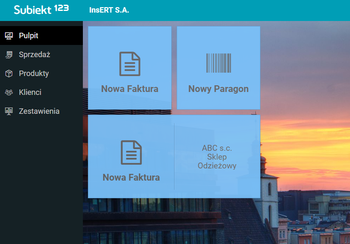The image size is (350, 244).
Task: Click the Sprzedaż hand-with-cash icon
Action: [x=9, y=55]
